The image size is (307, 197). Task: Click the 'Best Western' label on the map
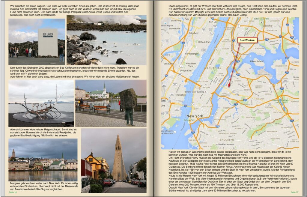[247, 40]
